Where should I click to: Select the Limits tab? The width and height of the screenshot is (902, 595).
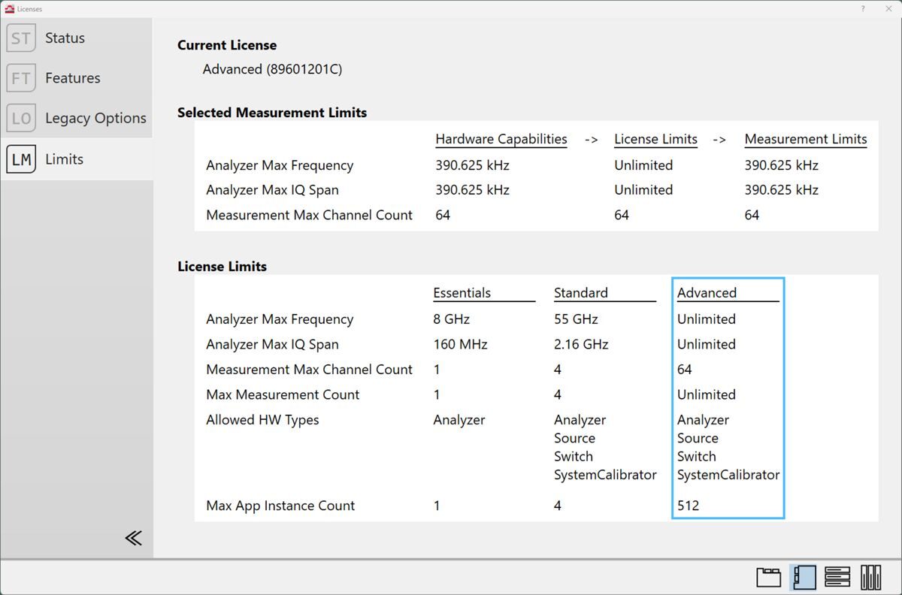tap(77, 159)
